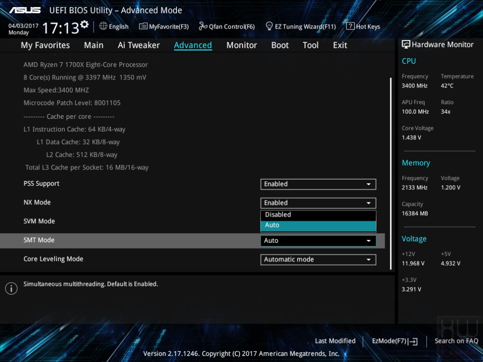Select the Core Leveling Mode row label
The width and height of the screenshot is (483, 362).
(x=53, y=259)
